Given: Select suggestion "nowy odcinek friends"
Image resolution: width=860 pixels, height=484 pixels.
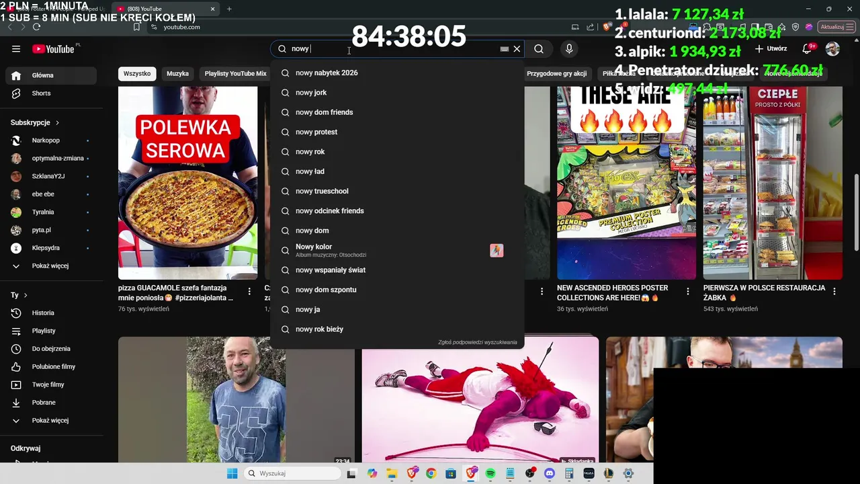Looking at the screenshot, I should tap(397, 211).
